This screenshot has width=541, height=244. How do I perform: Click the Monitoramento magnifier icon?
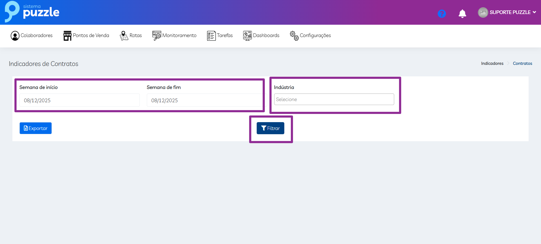(156, 36)
